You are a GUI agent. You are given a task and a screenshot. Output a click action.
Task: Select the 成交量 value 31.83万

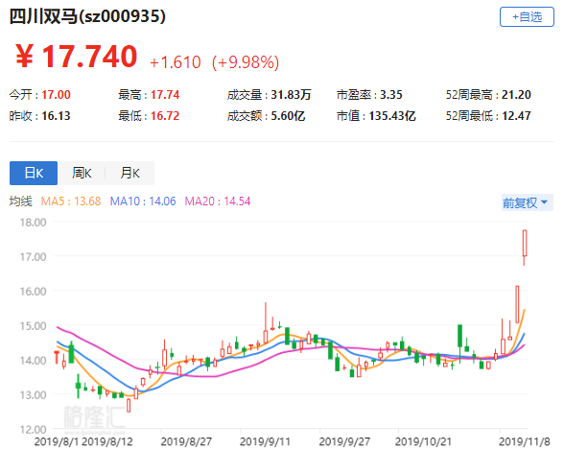[291, 95]
